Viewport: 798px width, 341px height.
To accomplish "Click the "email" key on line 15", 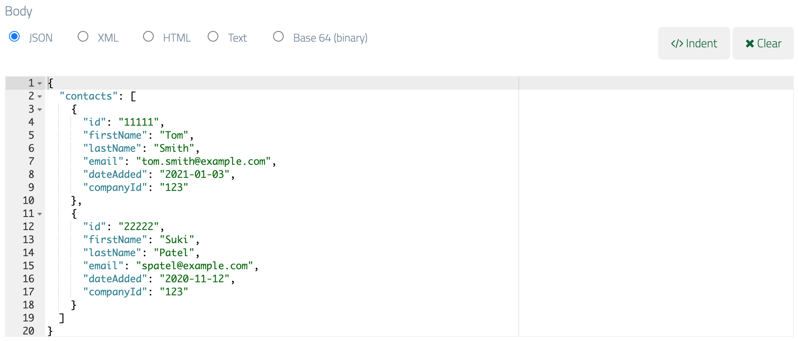I will click(x=103, y=266).
